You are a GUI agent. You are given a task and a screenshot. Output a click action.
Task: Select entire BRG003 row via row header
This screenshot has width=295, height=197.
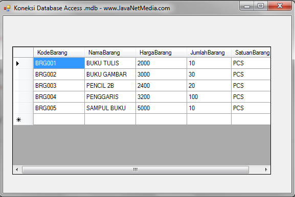[23, 86]
